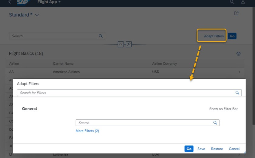Click the header search magnifier icon

tap(232, 2)
